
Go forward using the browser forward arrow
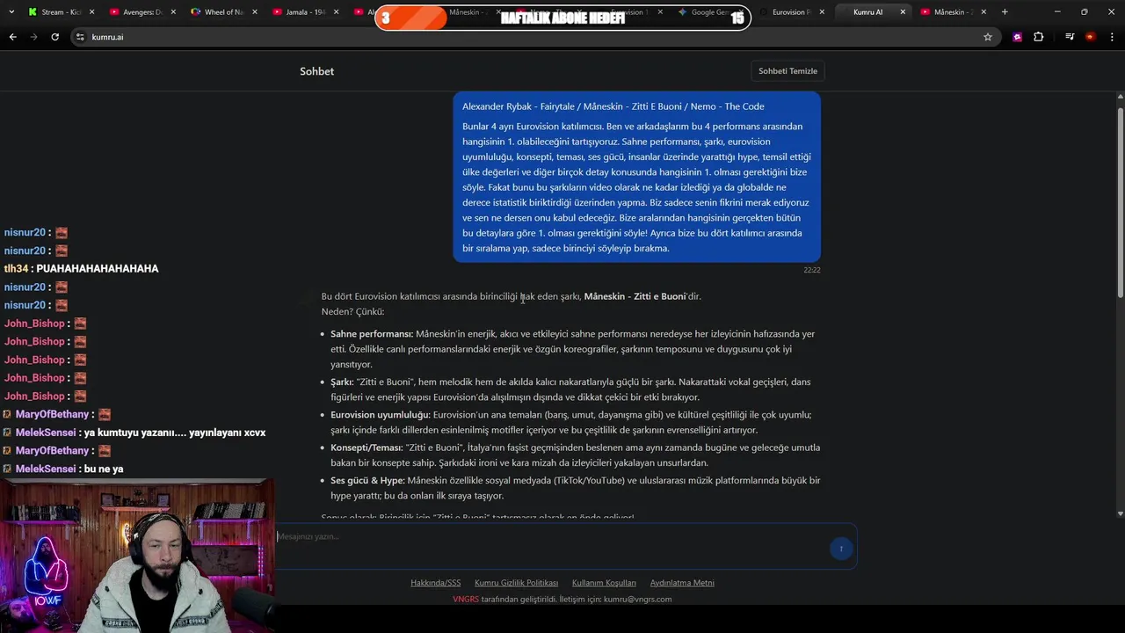click(x=33, y=37)
